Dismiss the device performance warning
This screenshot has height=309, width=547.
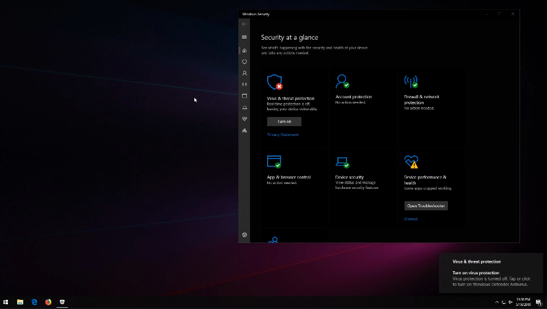[411, 219]
